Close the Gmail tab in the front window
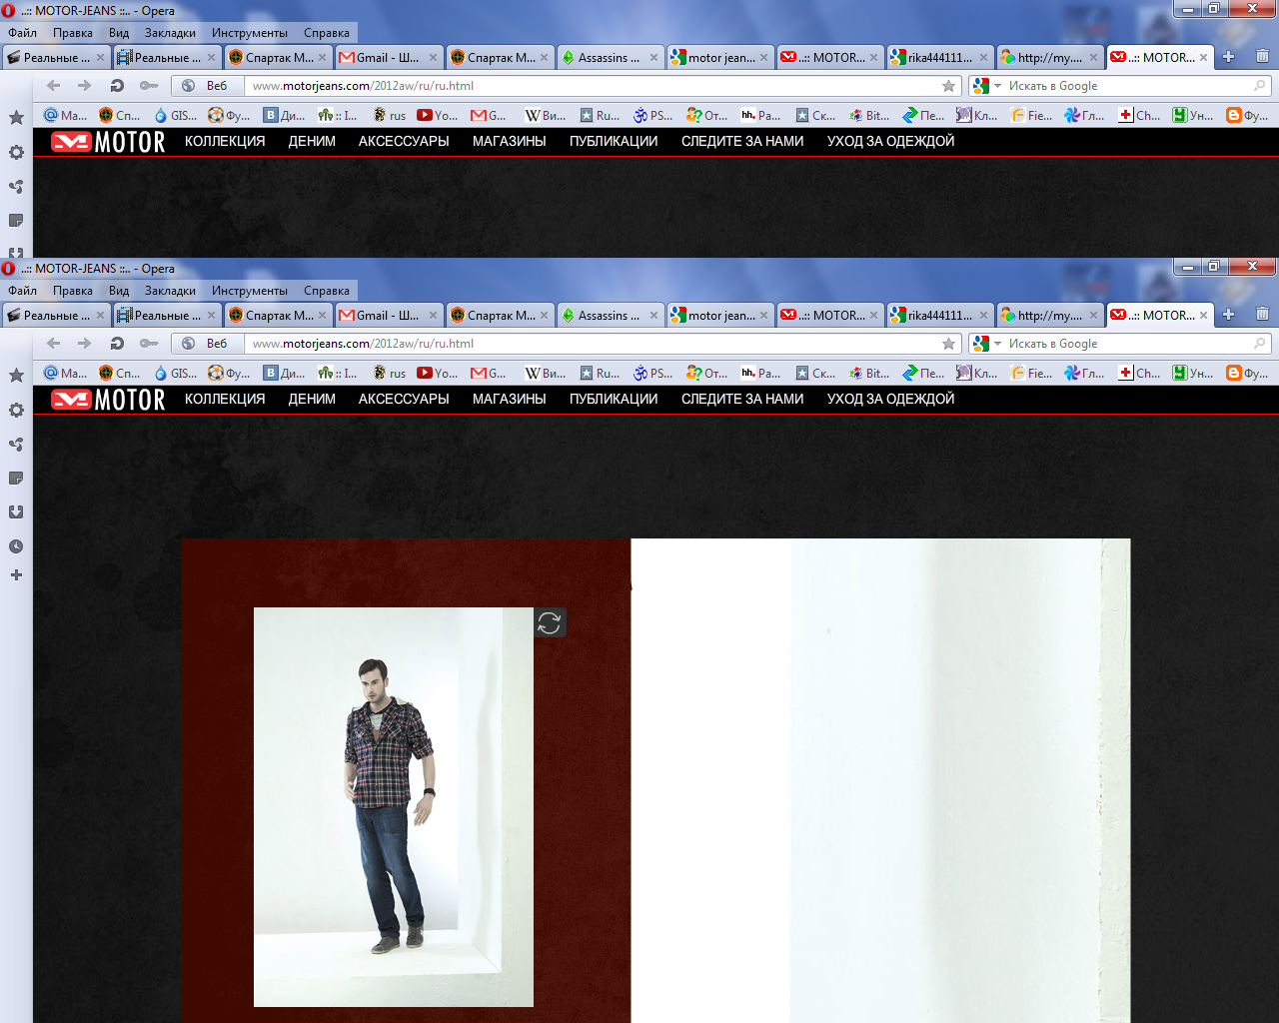 point(433,315)
